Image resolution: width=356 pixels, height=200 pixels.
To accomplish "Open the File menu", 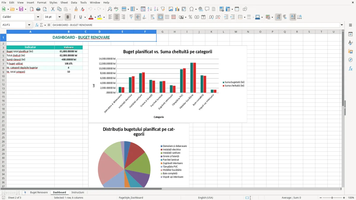I will pos(4,2).
